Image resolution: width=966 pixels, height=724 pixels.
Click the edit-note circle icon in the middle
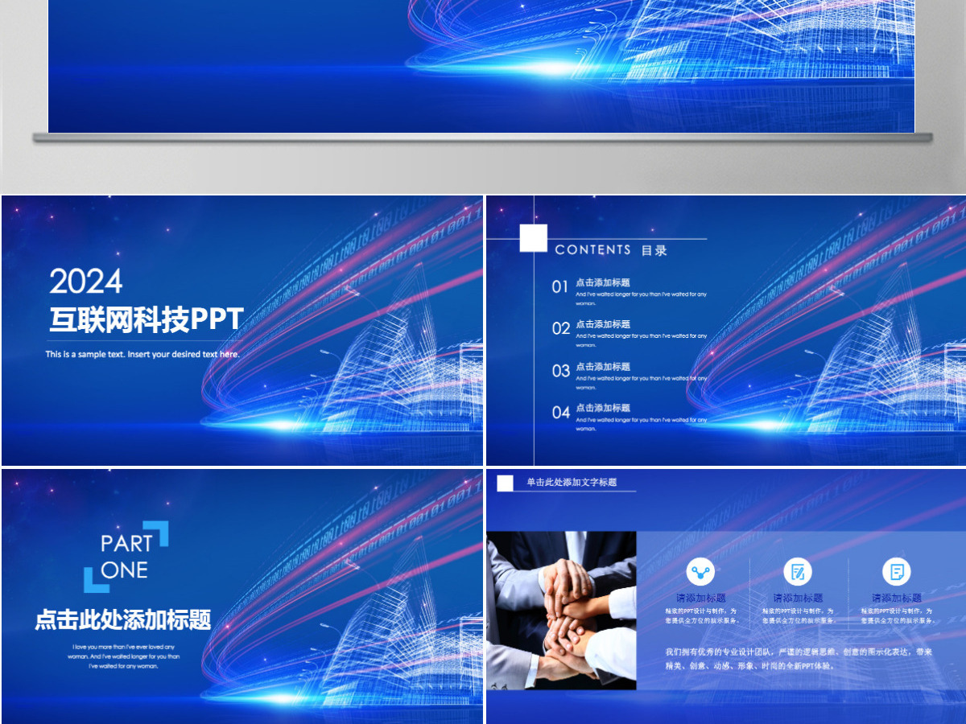pyautogui.click(x=798, y=572)
